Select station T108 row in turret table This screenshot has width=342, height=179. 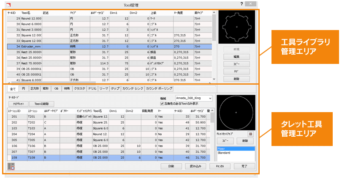[x=109, y=157]
